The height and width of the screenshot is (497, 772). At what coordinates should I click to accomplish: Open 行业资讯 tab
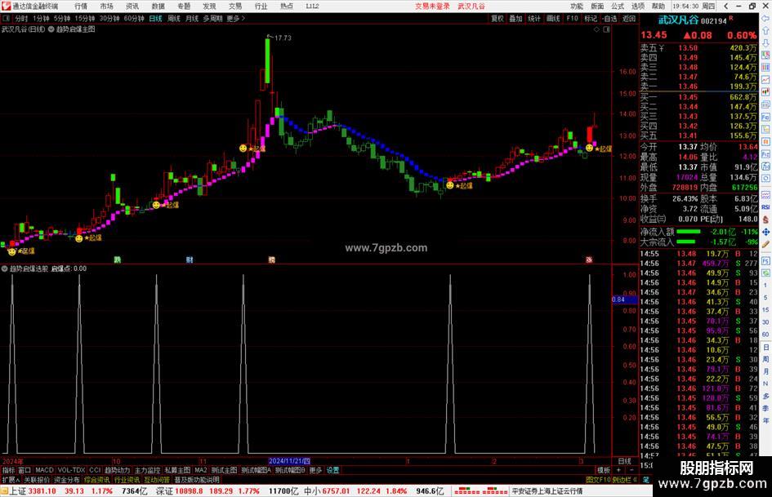(x=127, y=479)
